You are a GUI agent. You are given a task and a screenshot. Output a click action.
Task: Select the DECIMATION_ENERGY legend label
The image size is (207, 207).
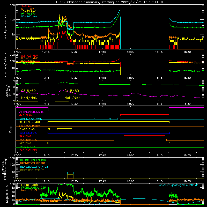(x=33, y=160)
